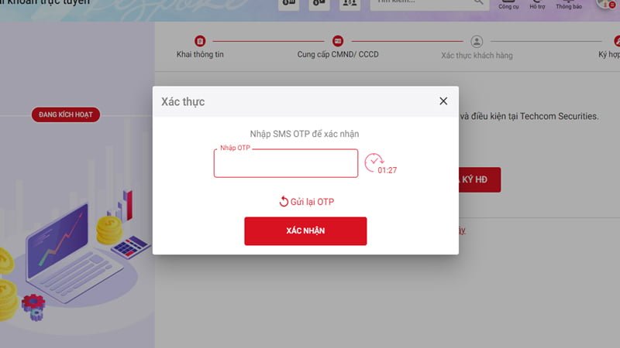This screenshot has height=348, width=620.
Task: Open the Công cụ menu
Action: tap(508, 5)
